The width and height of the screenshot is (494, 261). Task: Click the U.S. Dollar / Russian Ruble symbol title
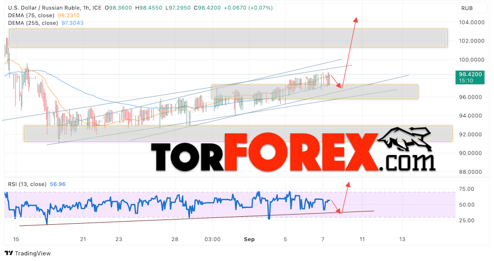point(55,7)
